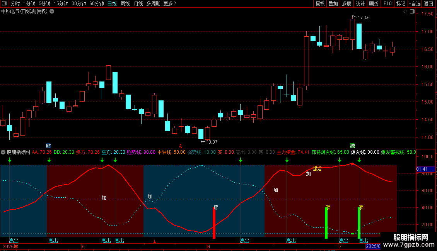Click the 即将爆发线: 65.00 value

[x=330, y=152]
